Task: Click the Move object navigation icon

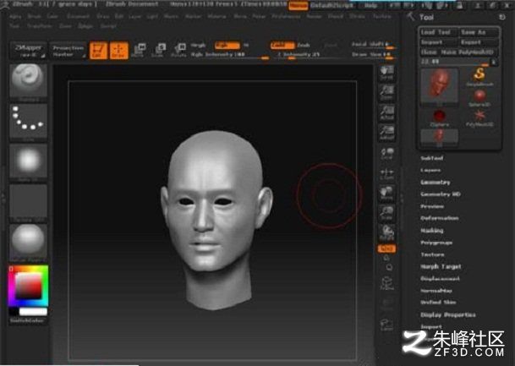Action: coord(387,194)
